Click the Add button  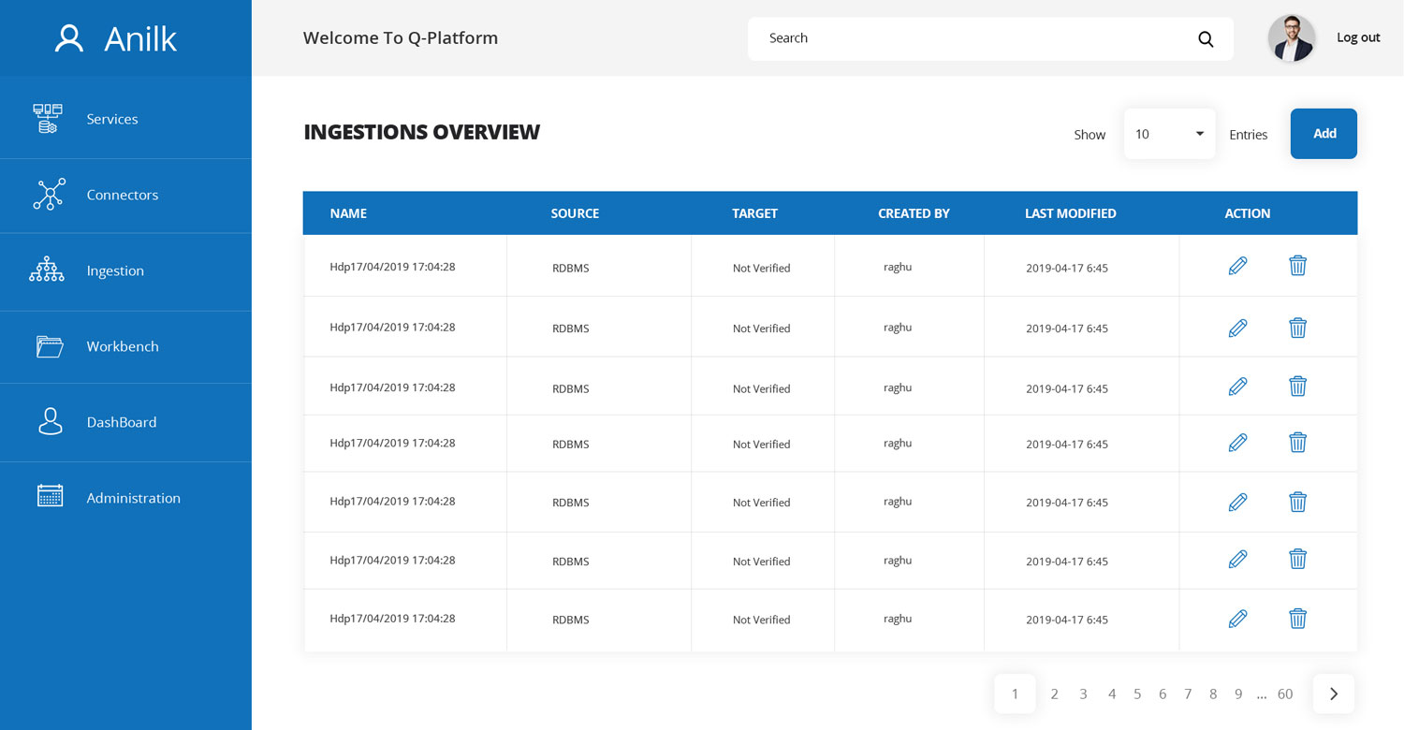click(x=1324, y=134)
